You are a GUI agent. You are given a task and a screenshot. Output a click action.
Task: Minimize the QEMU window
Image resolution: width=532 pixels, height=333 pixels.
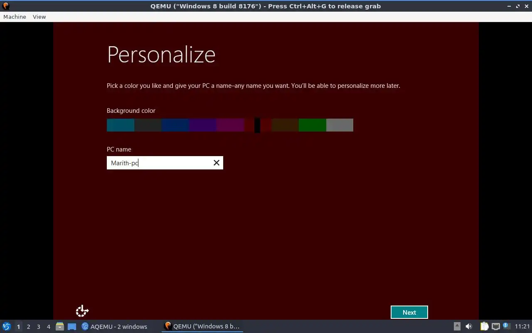(x=510, y=6)
